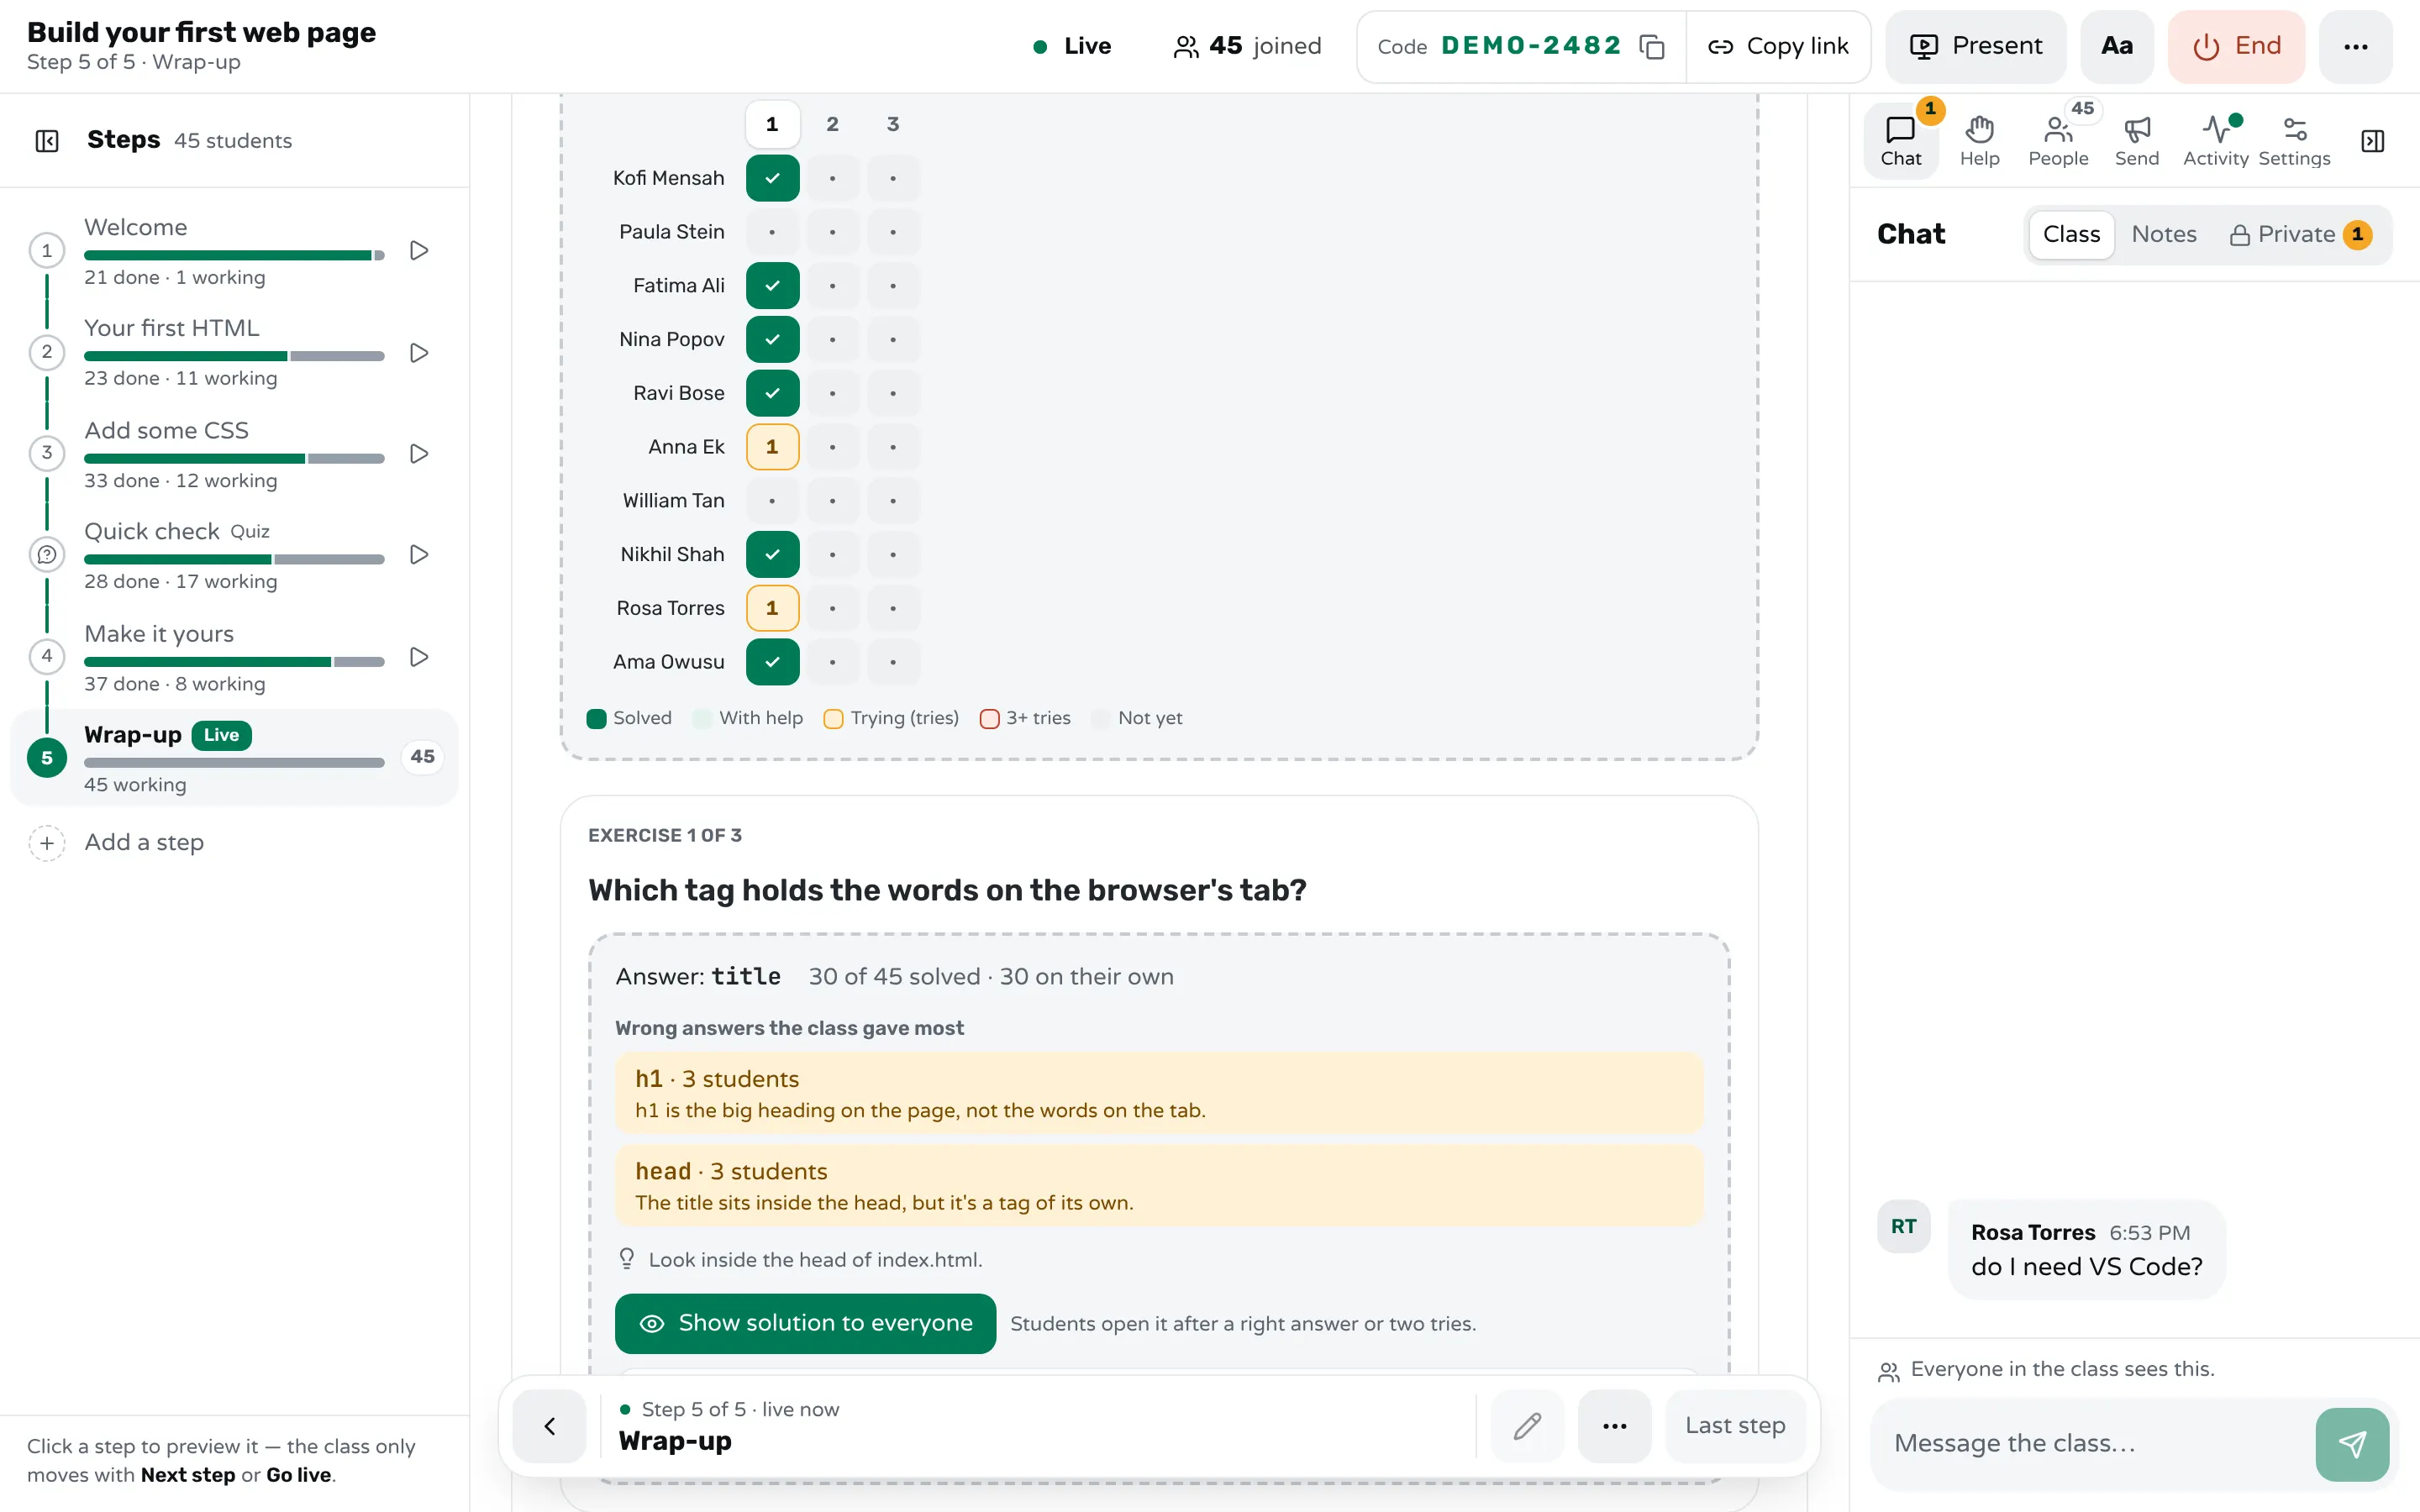Click in the Message the class input
The image size is (2420, 1512).
coord(2092,1444)
